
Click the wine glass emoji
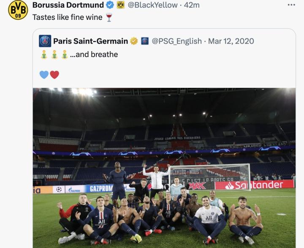tap(109, 17)
